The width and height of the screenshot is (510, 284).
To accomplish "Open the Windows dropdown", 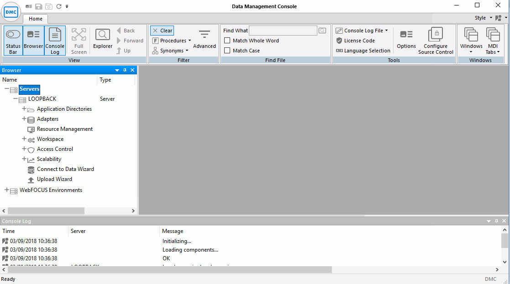I will 471,41.
